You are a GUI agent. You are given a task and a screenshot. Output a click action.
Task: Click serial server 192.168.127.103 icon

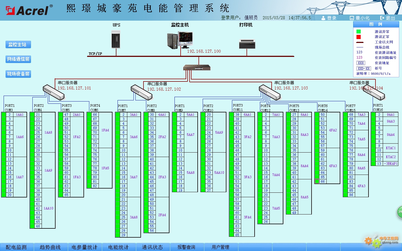(270, 93)
